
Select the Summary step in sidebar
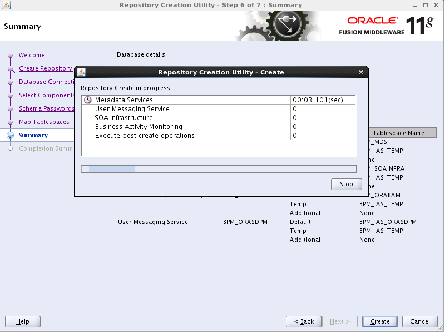click(x=33, y=135)
